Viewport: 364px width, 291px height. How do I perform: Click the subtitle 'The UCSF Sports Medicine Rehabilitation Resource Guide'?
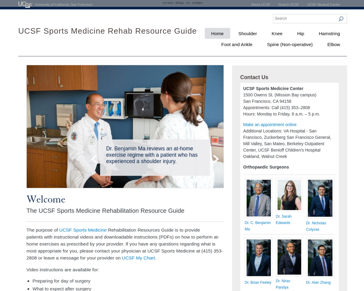click(x=105, y=211)
